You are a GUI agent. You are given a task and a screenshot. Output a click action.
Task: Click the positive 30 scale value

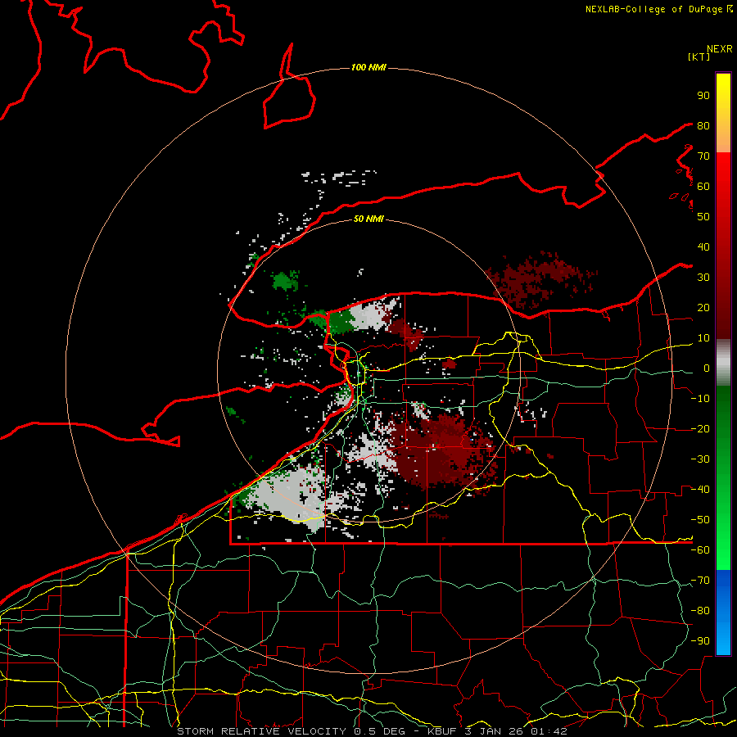[x=703, y=278]
